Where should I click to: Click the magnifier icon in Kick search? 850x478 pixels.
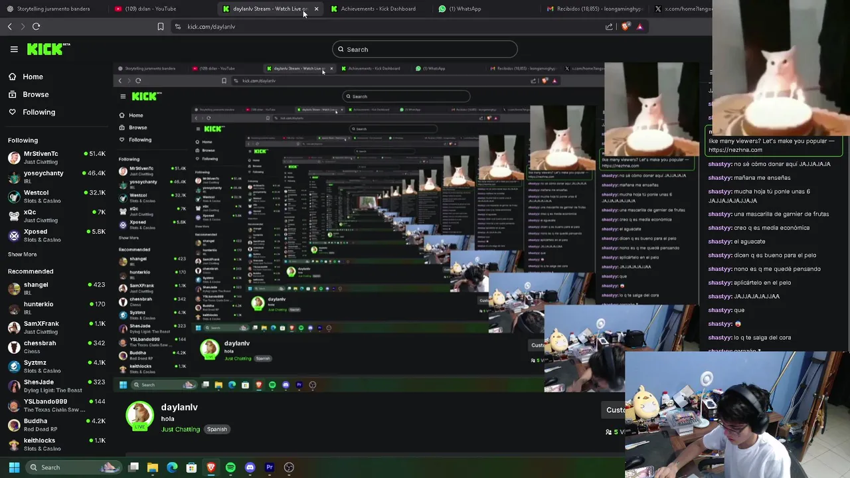pos(341,49)
